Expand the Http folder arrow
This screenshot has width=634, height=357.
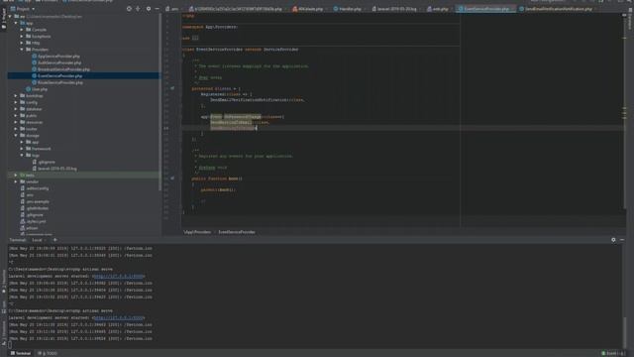click(x=22, y=43)
